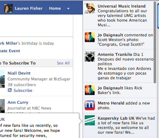This screenshot has height=138, width=159.
Task: Open Jo Daignault likes Rick Baker's link
Action: [120, 90]
